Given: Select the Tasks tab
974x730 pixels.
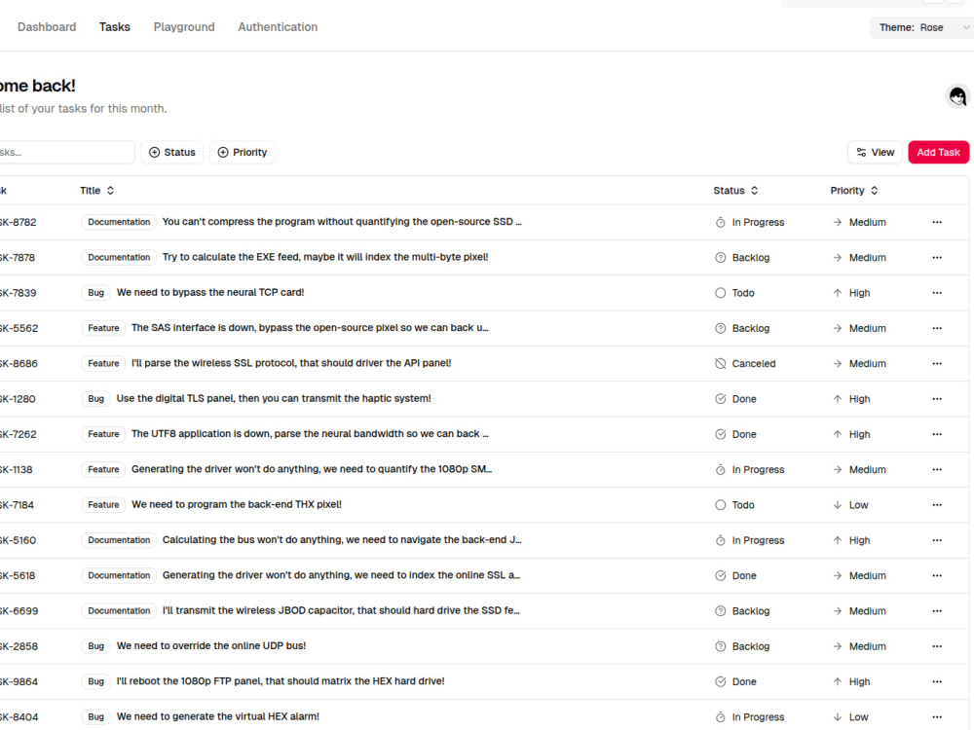Looking at the screenshot, I should click(115, 27).
